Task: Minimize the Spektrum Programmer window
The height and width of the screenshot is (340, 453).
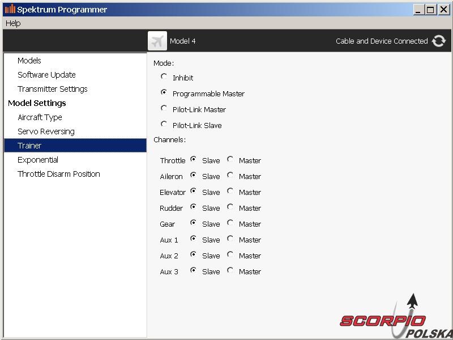Action: (418, 10)
